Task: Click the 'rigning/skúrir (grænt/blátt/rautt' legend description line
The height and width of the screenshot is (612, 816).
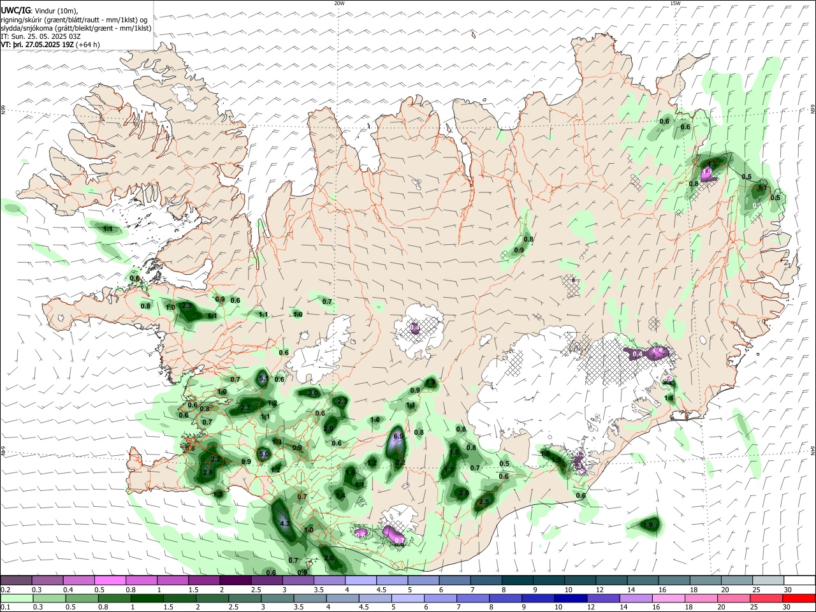Action: pyautogui.click(x=75, y=19)
